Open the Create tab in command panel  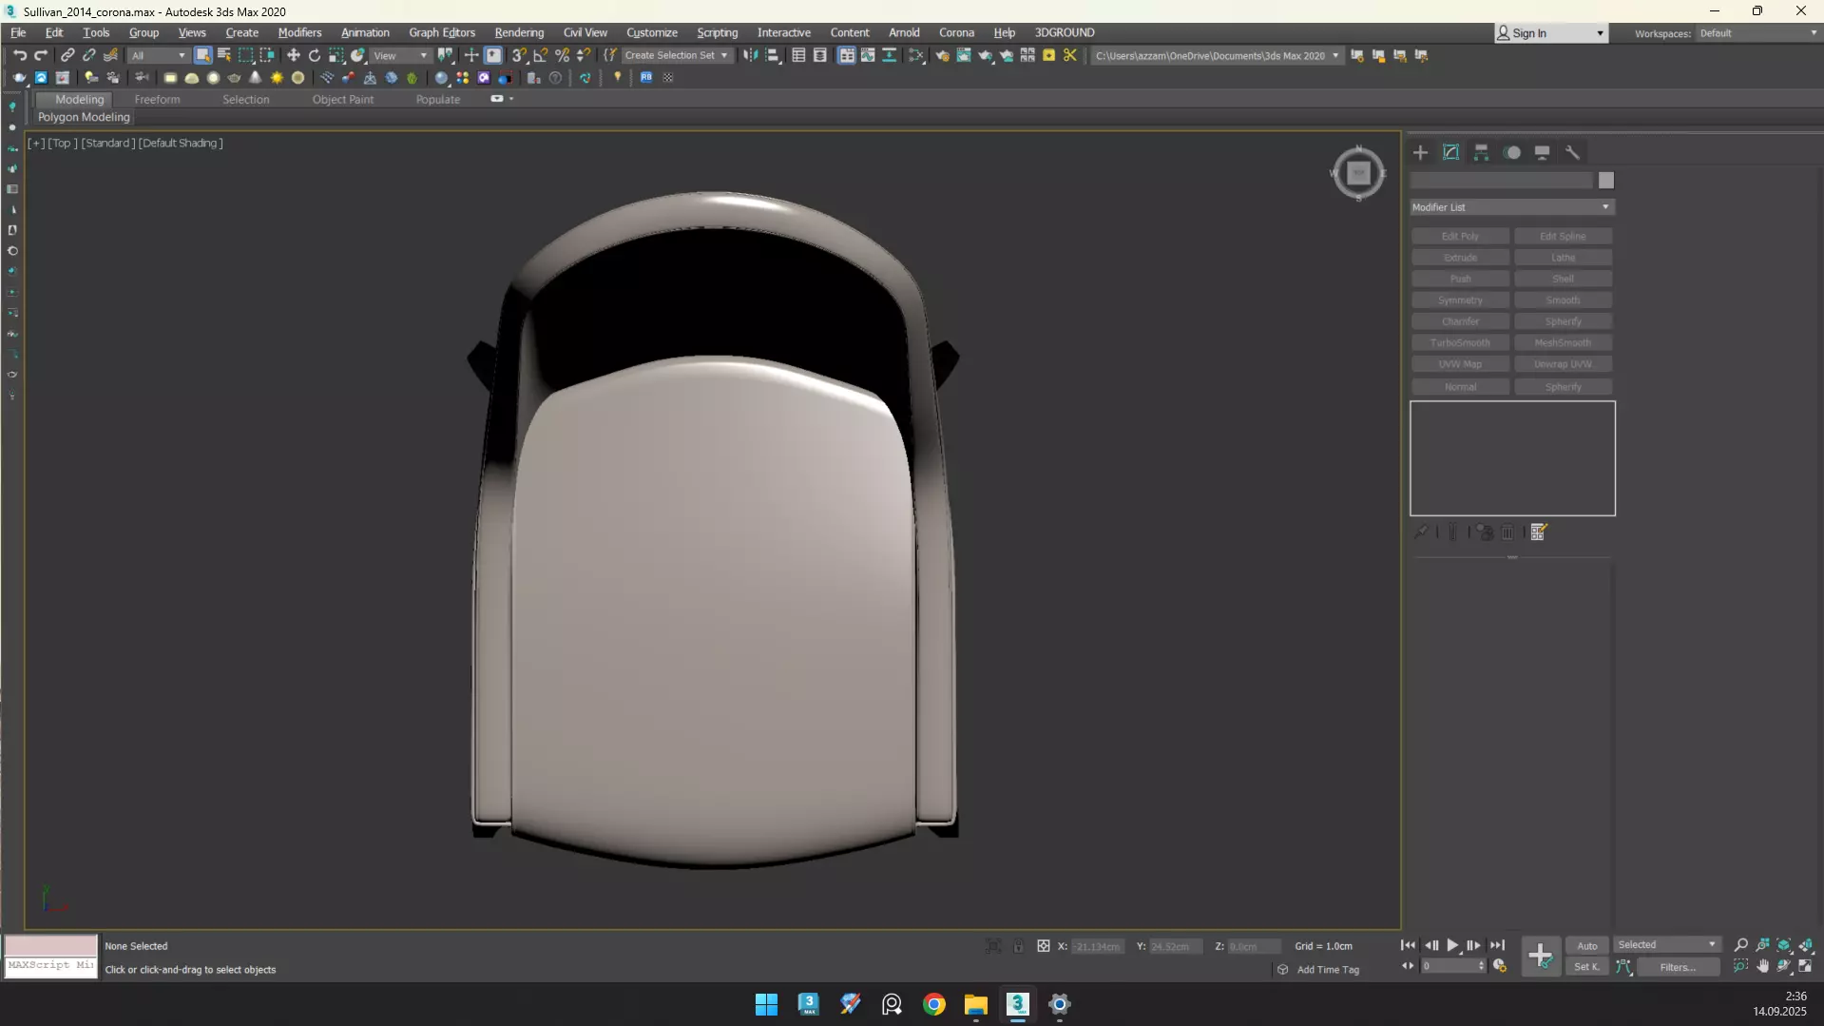pos(1420,152)
